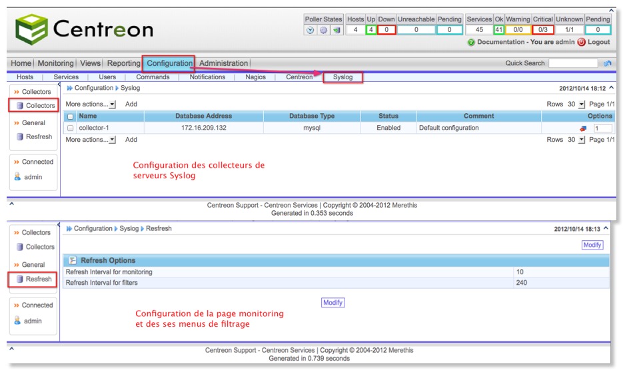Viewport: 623px width, 370px height.
Task: Open the top Rows 30 dropdown
Action: pos(581,104)
